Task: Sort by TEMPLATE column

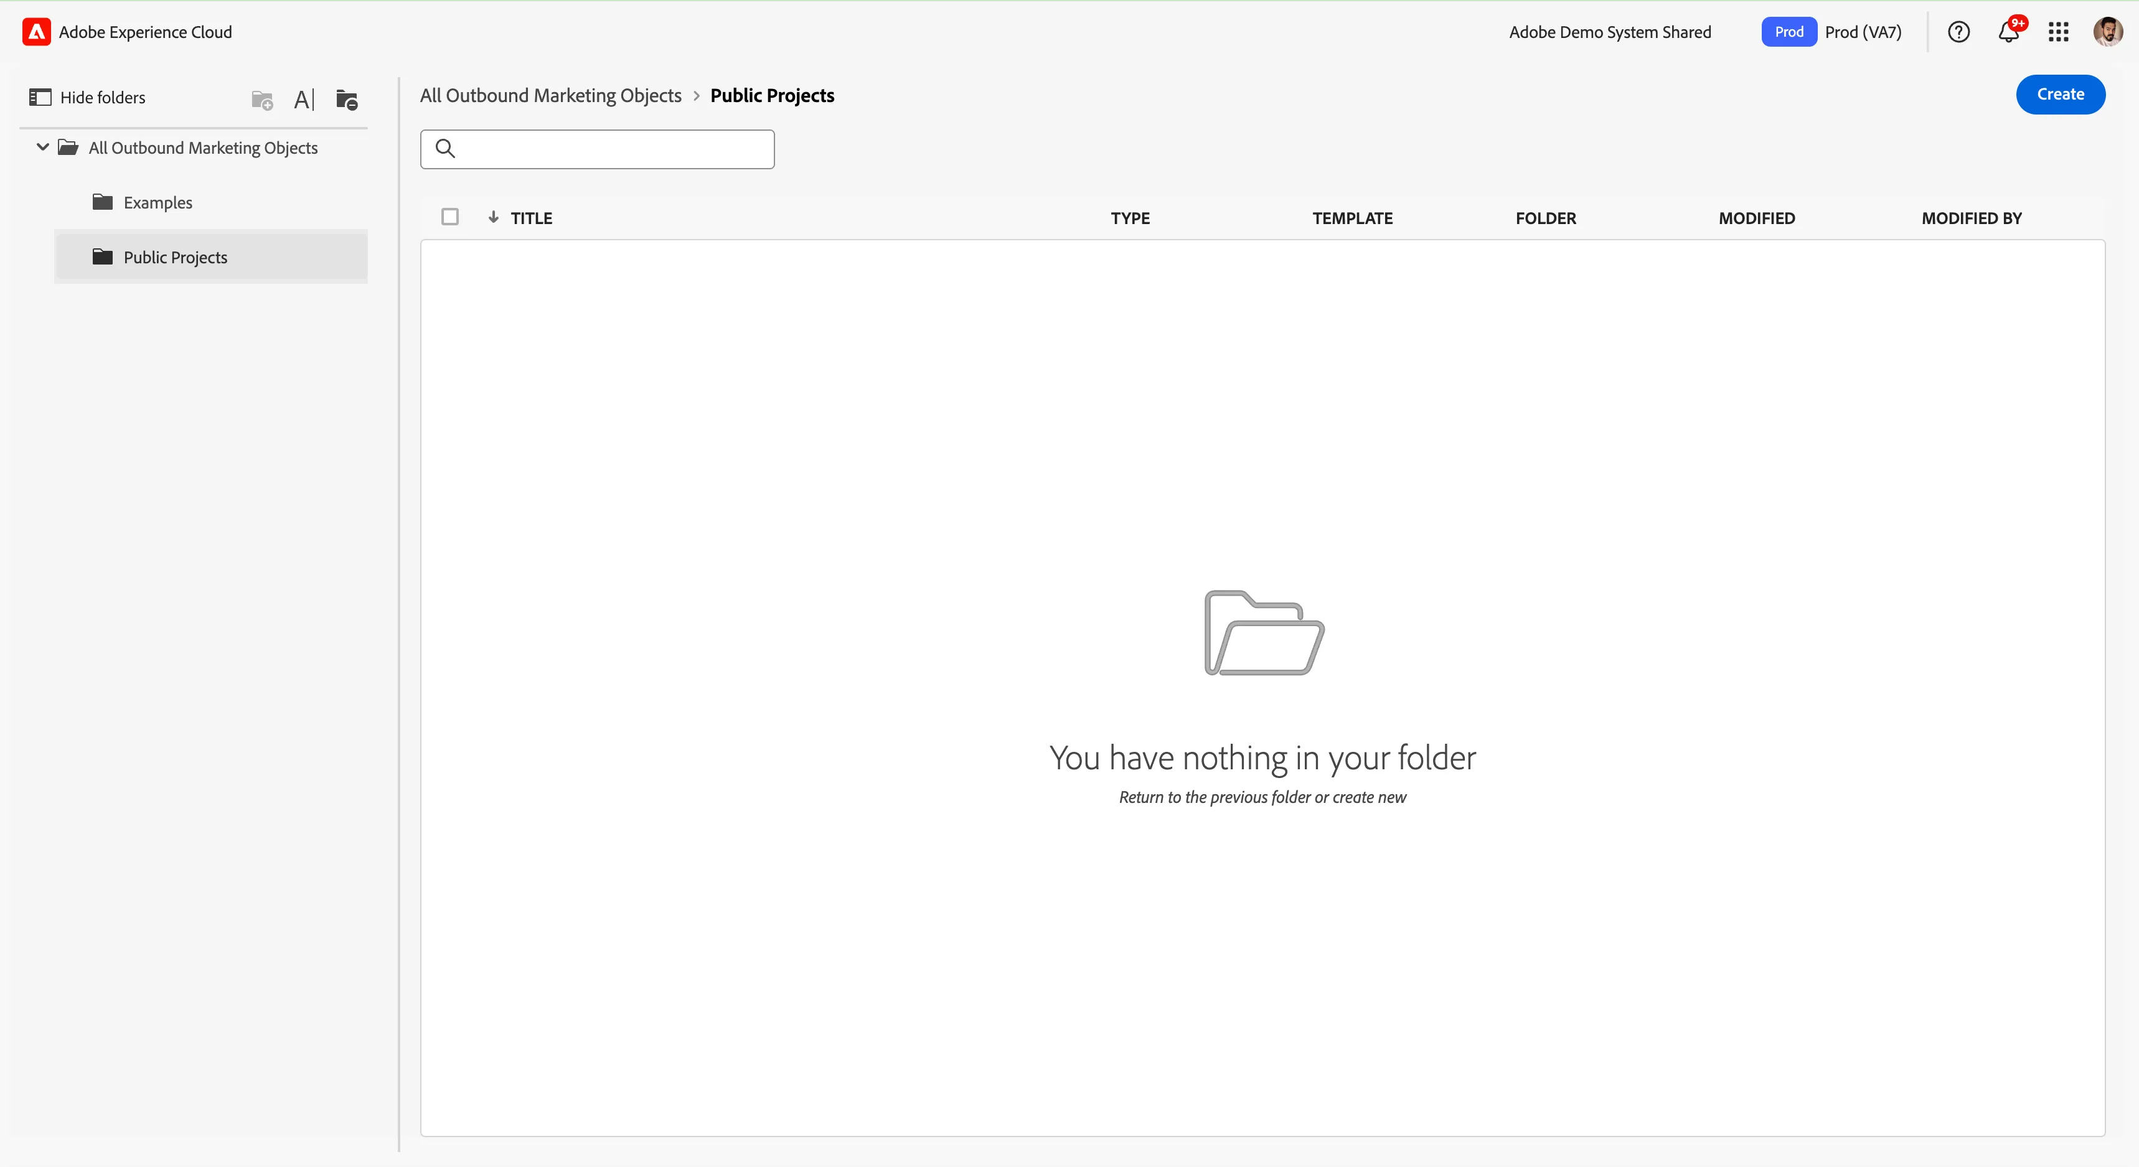Action: click(x=1353, y=217)
